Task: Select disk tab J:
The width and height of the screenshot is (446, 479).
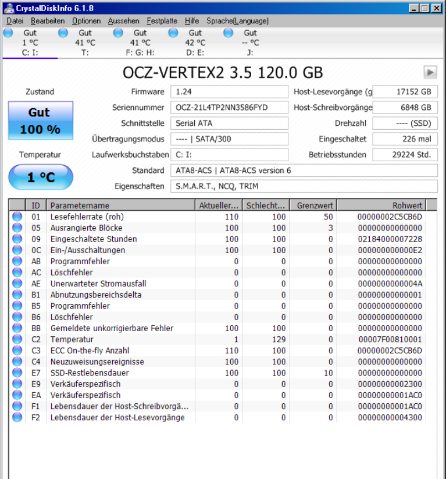Action: pos(250,42)
